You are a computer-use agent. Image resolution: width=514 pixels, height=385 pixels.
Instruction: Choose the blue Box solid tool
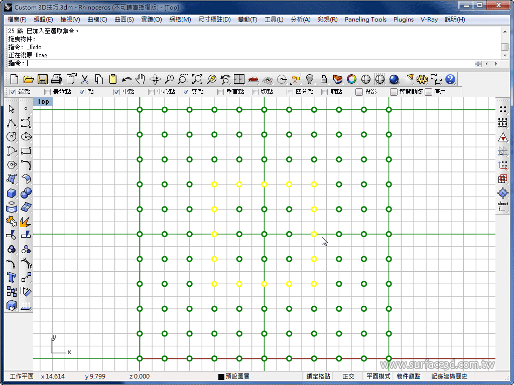12,193
